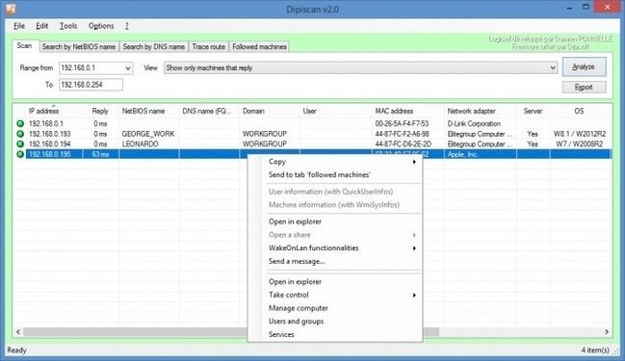The width and height of the screenshot is (625, 361).
Task: Click the 4 item(s) status bar text
Action: [595, 350]
